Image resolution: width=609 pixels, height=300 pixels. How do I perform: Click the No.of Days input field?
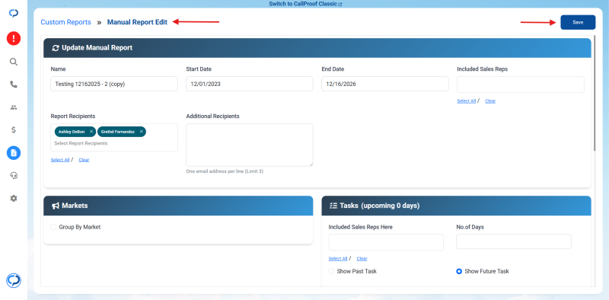pos(513,241)
